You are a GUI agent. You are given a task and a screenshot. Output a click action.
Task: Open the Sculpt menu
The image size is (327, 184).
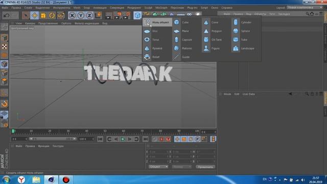(148, 8)
